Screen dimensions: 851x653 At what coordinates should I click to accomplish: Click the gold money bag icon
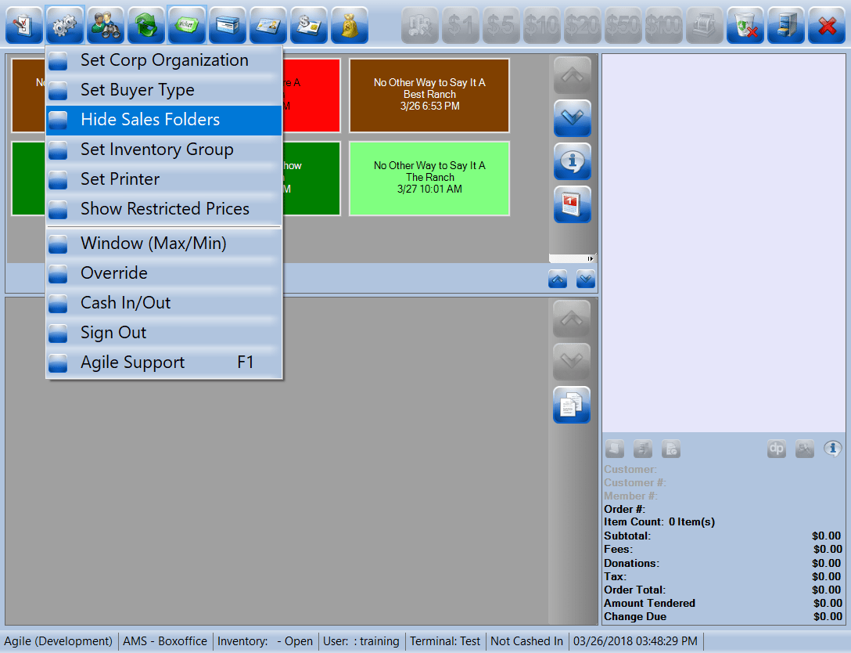click(x=350, y=25)
